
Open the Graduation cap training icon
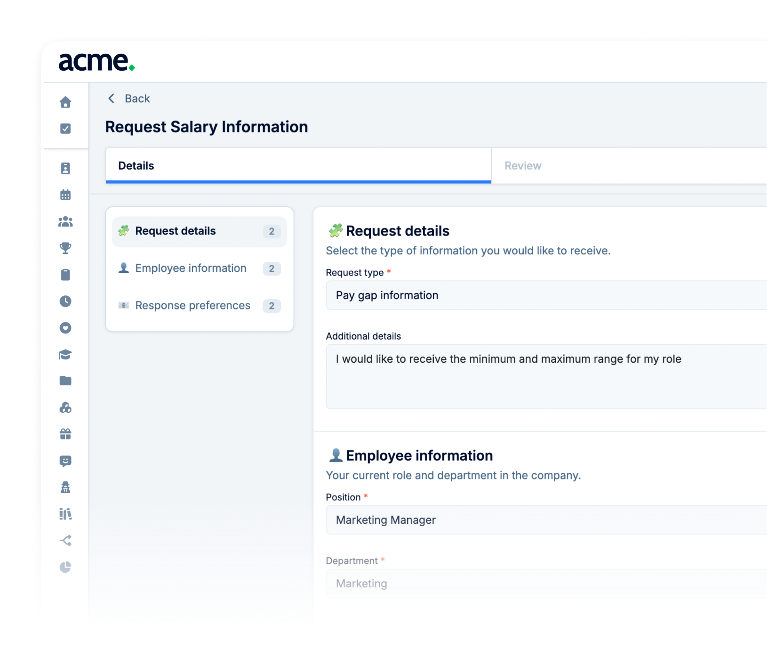(x=65, y=355)
